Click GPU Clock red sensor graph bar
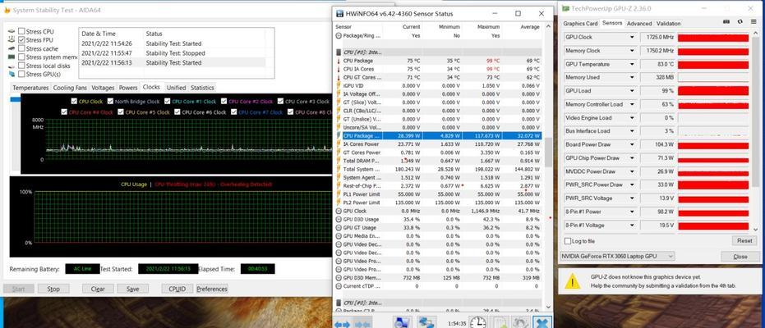 (712, 38)
